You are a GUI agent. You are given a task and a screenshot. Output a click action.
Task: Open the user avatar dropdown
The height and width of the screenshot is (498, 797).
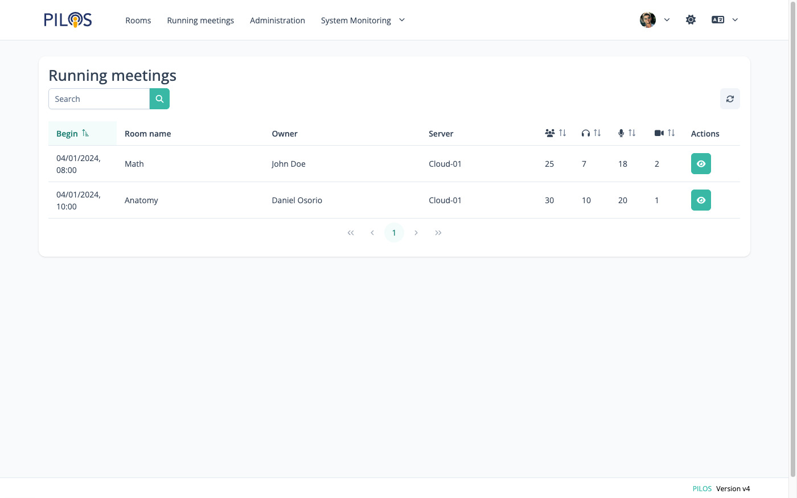click(655, 20)
